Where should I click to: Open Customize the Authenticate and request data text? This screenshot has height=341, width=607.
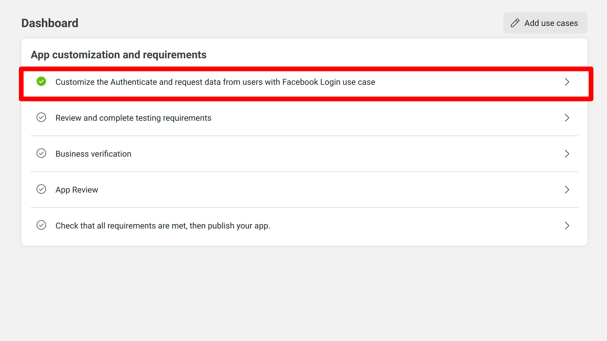pos(215,82)
